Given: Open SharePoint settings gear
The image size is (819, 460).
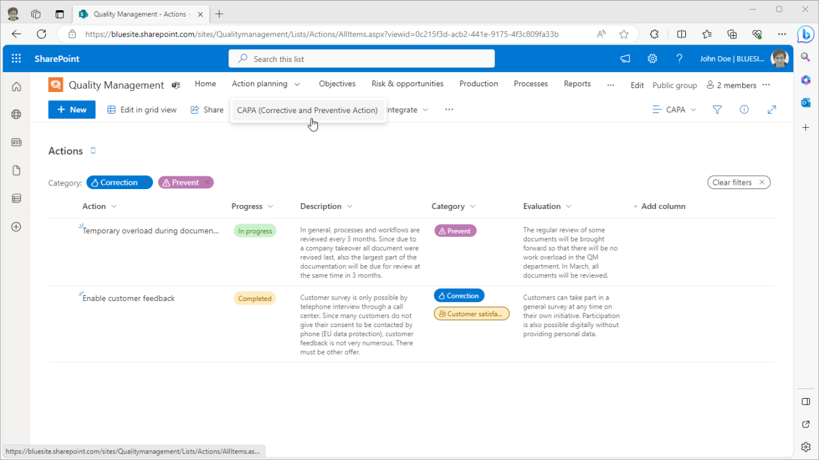Looking at the screenshot, I should pos(652,59).
